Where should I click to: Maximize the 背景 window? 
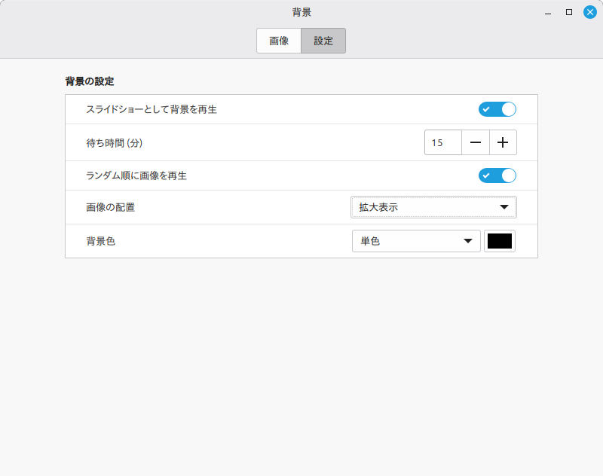[569, 12]
